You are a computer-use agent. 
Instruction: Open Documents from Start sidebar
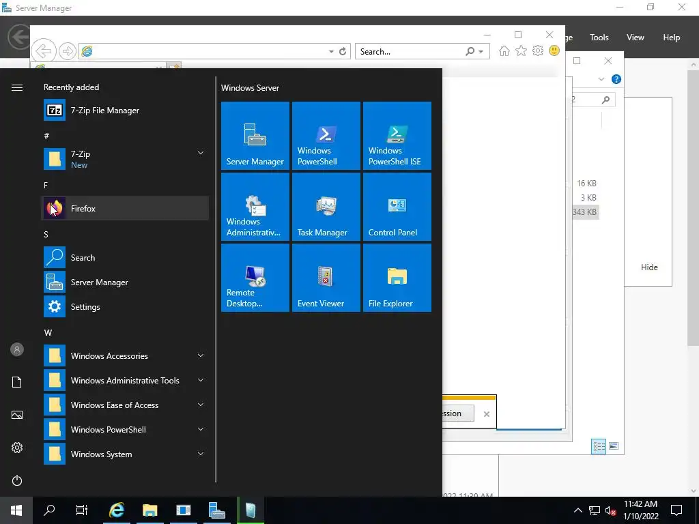point(17,382)
